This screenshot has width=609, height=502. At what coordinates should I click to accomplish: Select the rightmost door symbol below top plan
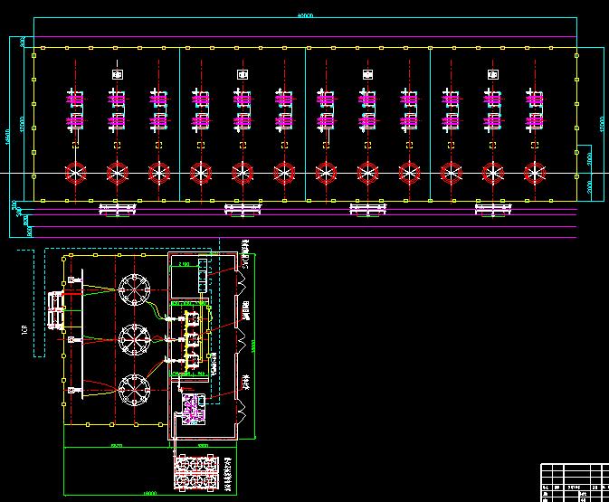click(x=493, y=210)
